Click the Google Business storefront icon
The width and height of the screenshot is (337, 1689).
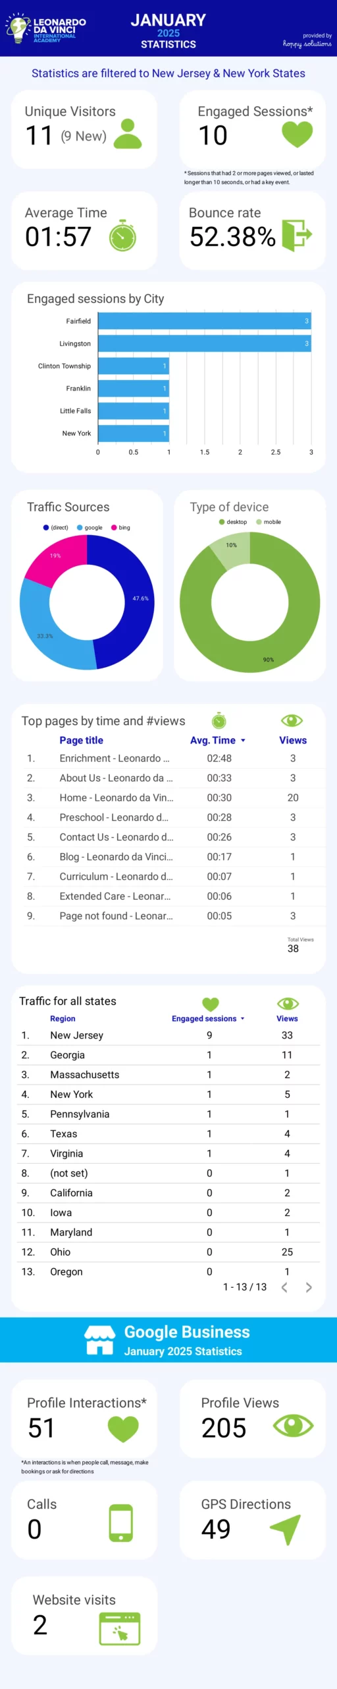point(100,1339)
